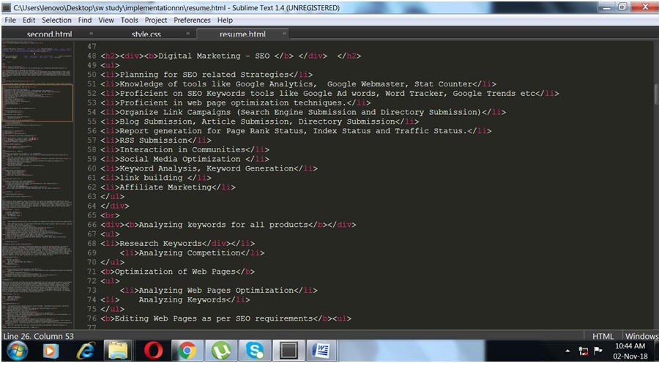
Task: Open the Preferences menu
Action: pos(192,20)
